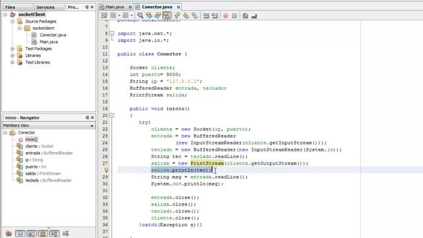Select entrada : BufferedReader member in Navigator
Image resolution: width=423 pixels, height=238 pixels.
[x=49, y=153]
